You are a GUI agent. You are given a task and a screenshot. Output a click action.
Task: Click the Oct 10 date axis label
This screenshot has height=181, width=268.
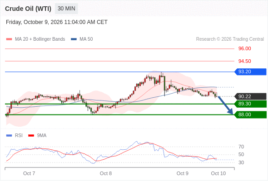(218, 173)
